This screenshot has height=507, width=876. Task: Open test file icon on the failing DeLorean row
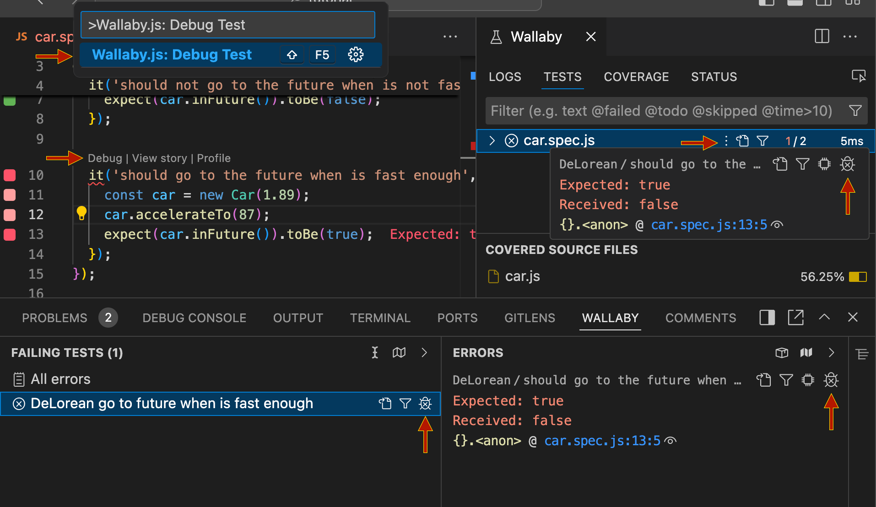click(385, 403)
